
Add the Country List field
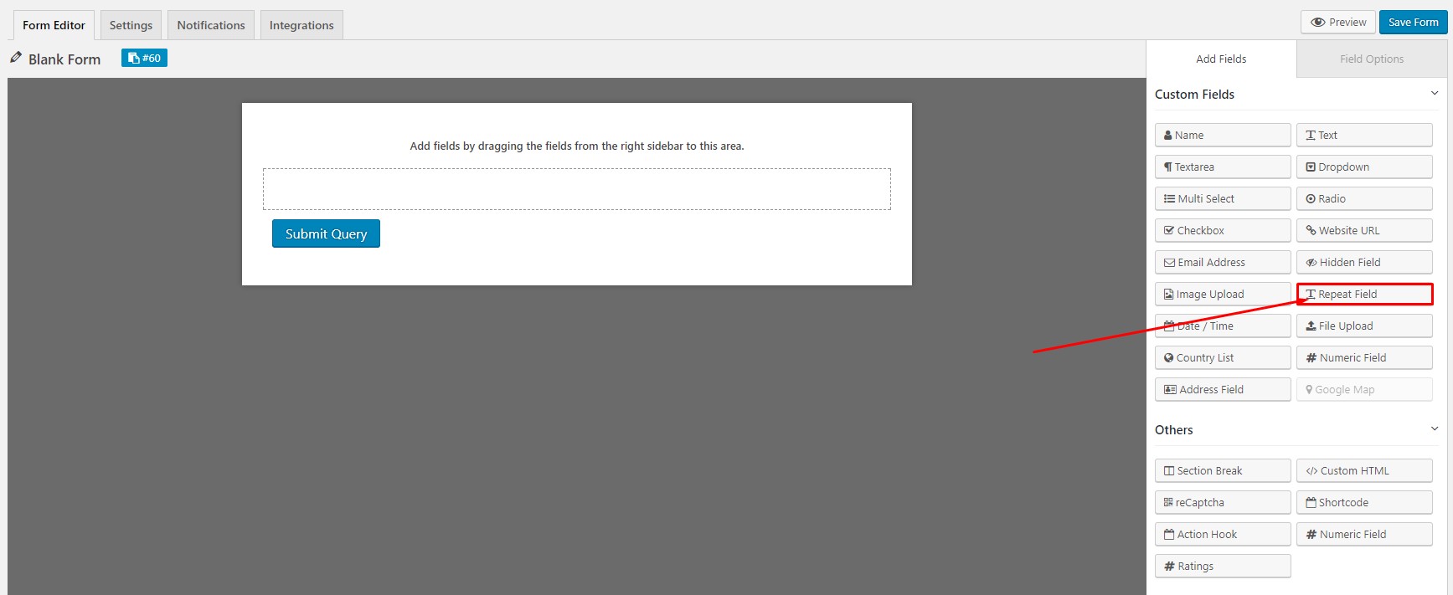[1223, 357]
